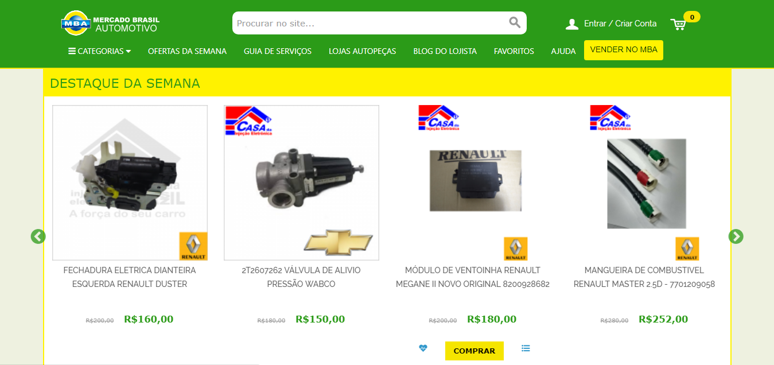Screen dimensions: 774x365
Task: Open Ofertas da Semana menu
Action: [187, 51]
